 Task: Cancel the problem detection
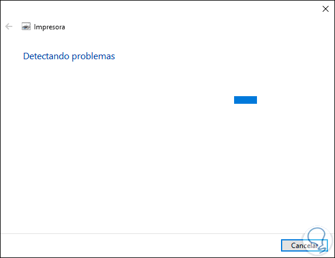click(304, 246)
